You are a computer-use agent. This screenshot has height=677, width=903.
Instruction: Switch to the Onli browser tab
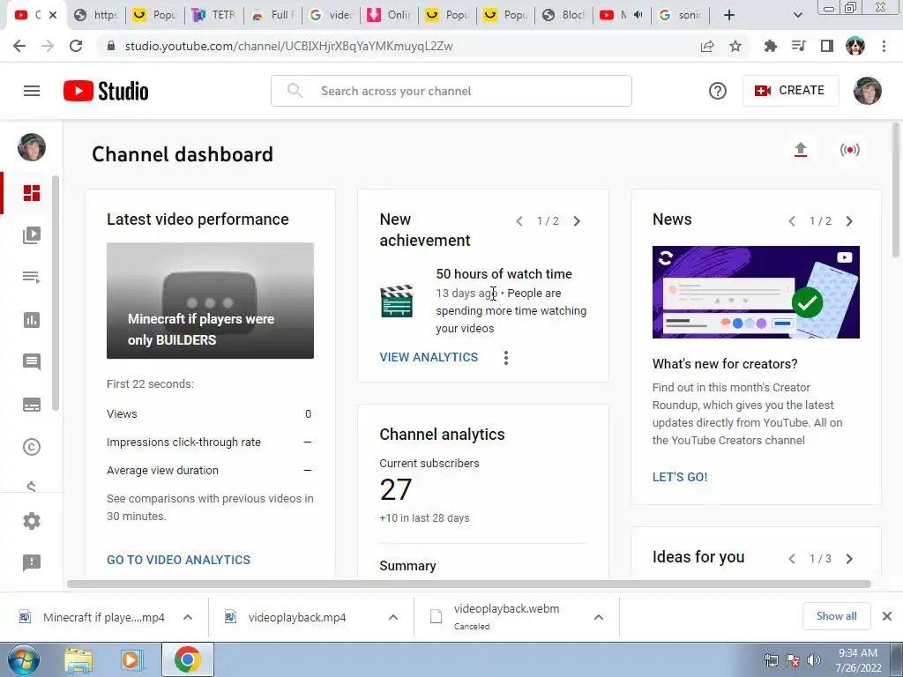pyautogui.click(x=389, y=15)
